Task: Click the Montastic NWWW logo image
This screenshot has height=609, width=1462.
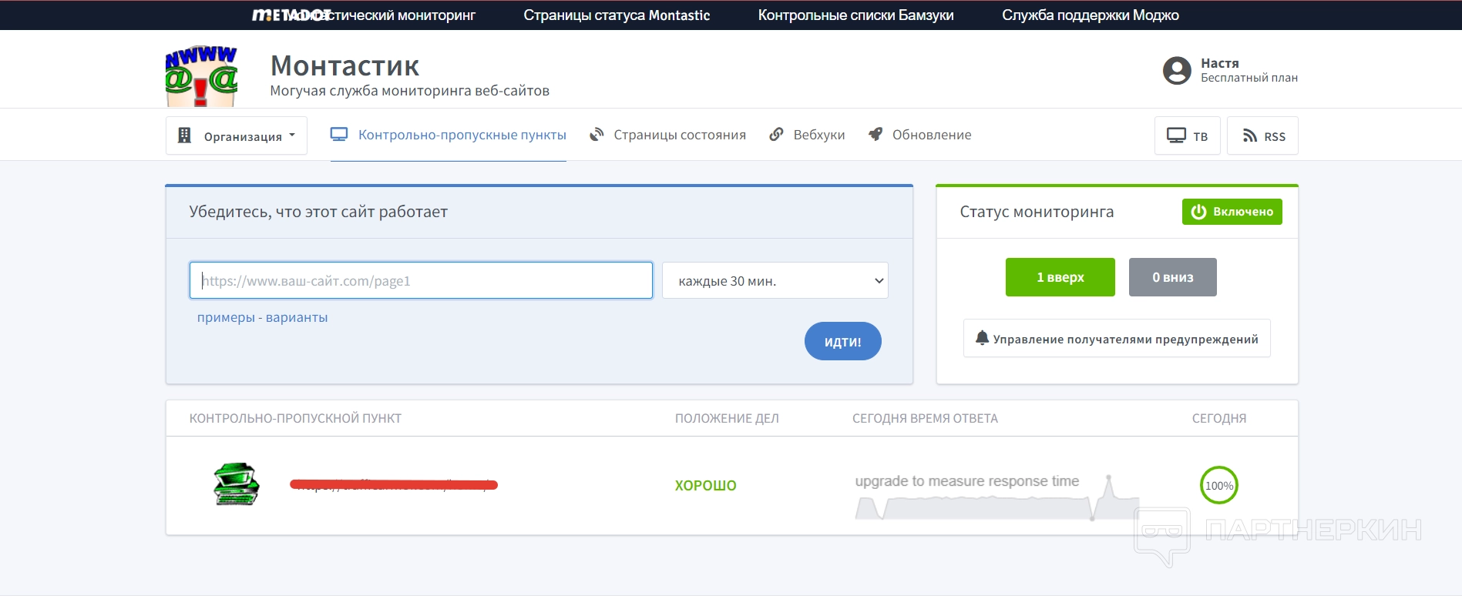Action: [201, 76]
